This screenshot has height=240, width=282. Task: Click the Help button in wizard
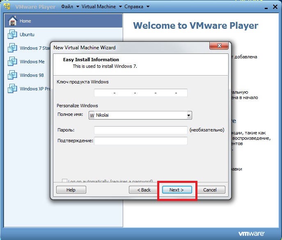(x=71, y=190)
